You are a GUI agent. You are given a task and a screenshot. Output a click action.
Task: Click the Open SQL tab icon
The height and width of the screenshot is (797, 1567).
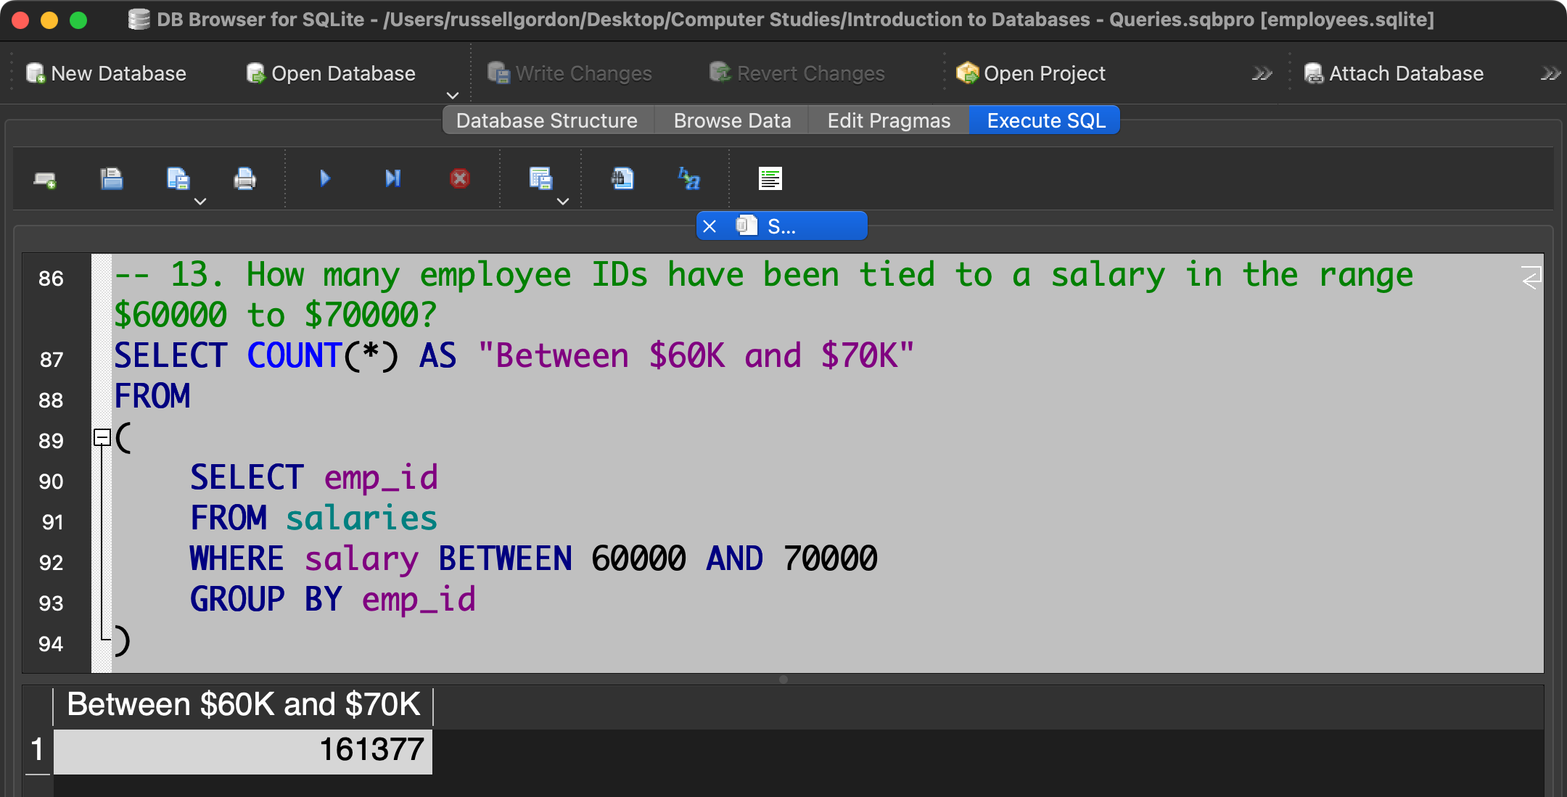click(45, 179)
